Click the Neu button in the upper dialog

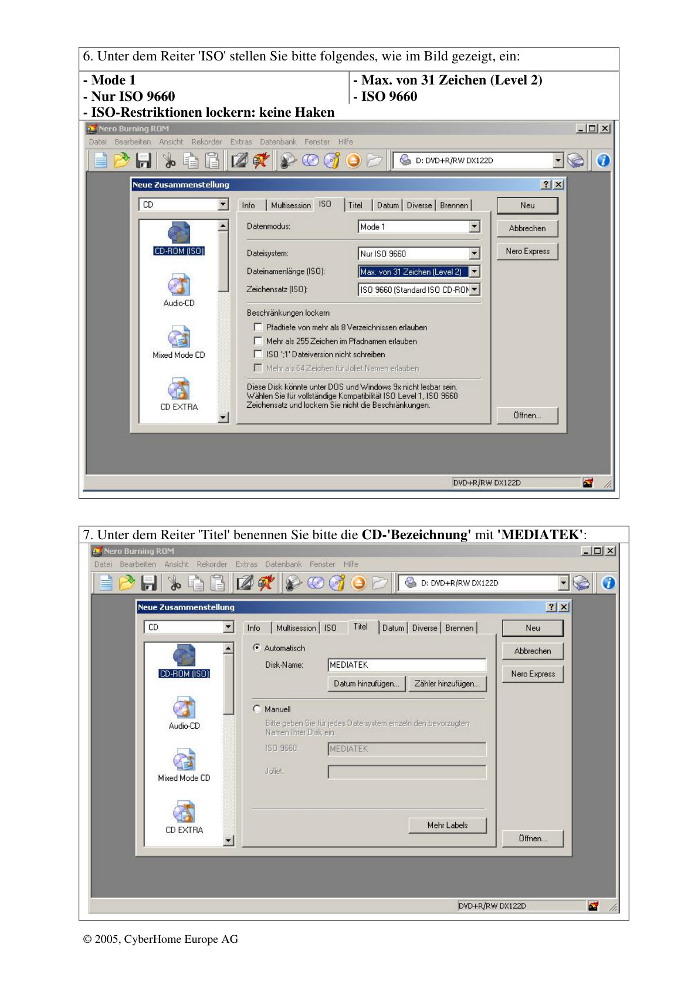[x=527, y=205]
